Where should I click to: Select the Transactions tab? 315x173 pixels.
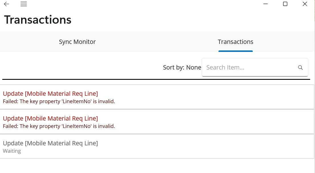click(x=235, y=42)
